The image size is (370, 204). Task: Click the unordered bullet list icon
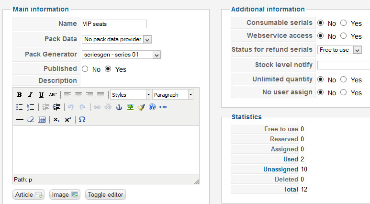tap(20, 107)
